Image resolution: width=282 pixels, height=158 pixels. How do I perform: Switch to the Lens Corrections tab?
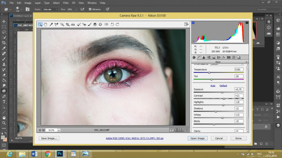tap(219, 57)
